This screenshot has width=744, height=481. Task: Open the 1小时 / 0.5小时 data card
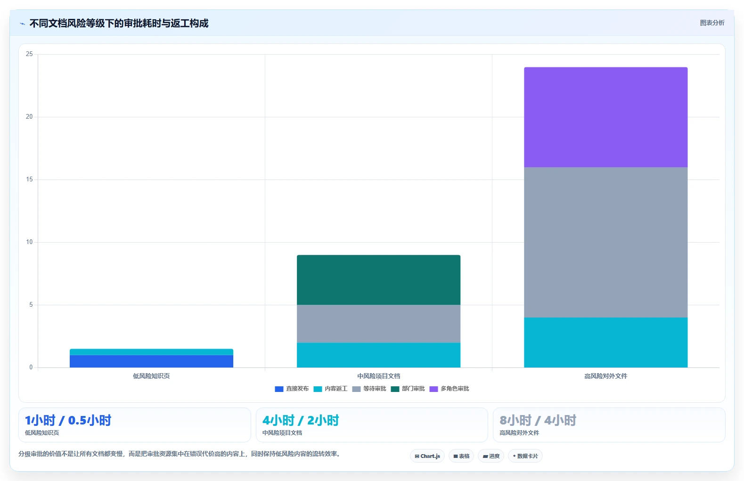(x=135, y=425)
